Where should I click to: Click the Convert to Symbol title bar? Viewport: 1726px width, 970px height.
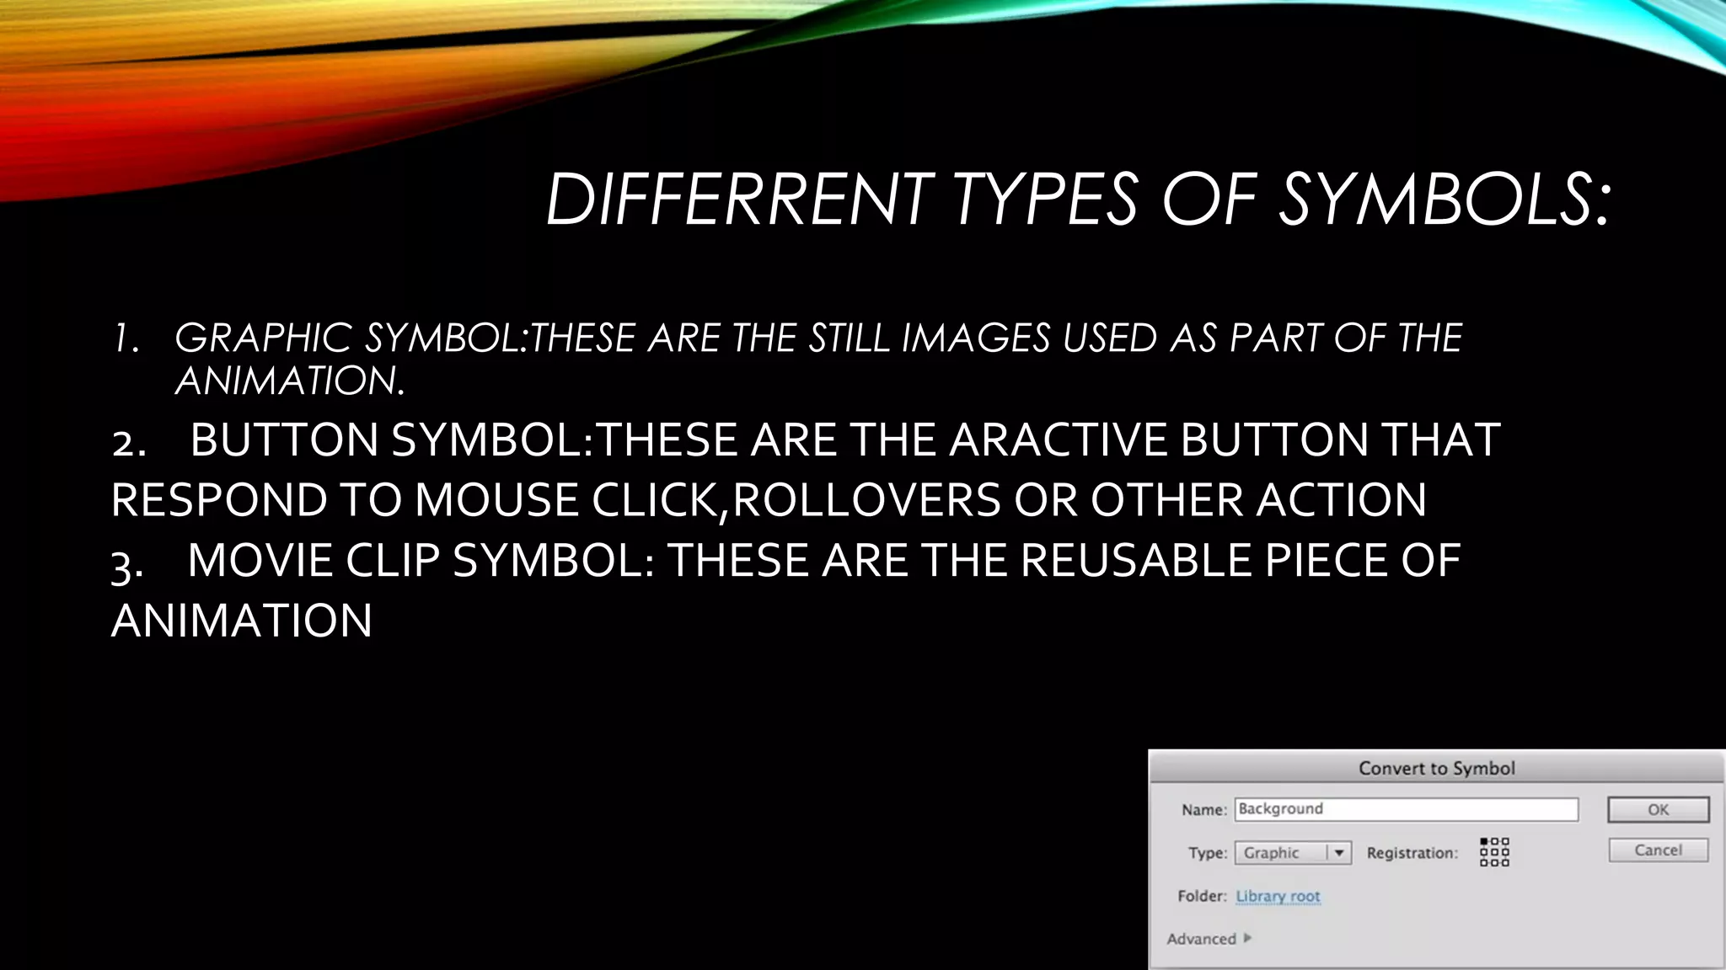click(1436, 768)
